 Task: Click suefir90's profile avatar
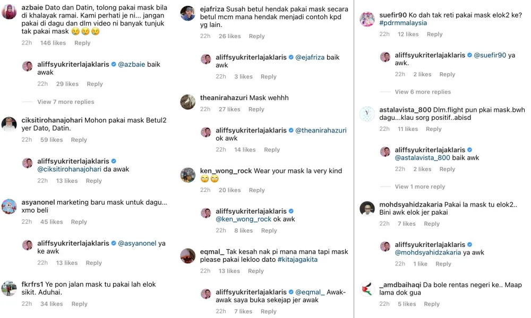tap(367, 19)
